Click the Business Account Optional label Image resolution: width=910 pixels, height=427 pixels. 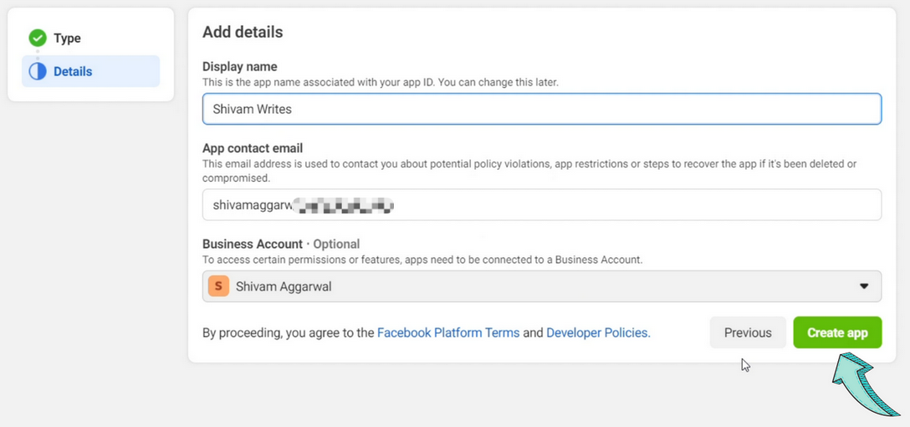tap(281, 244)
